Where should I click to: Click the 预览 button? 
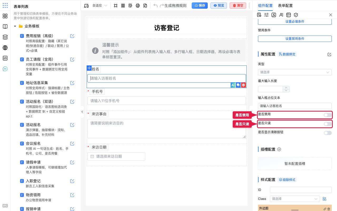(x=219, y=6)
